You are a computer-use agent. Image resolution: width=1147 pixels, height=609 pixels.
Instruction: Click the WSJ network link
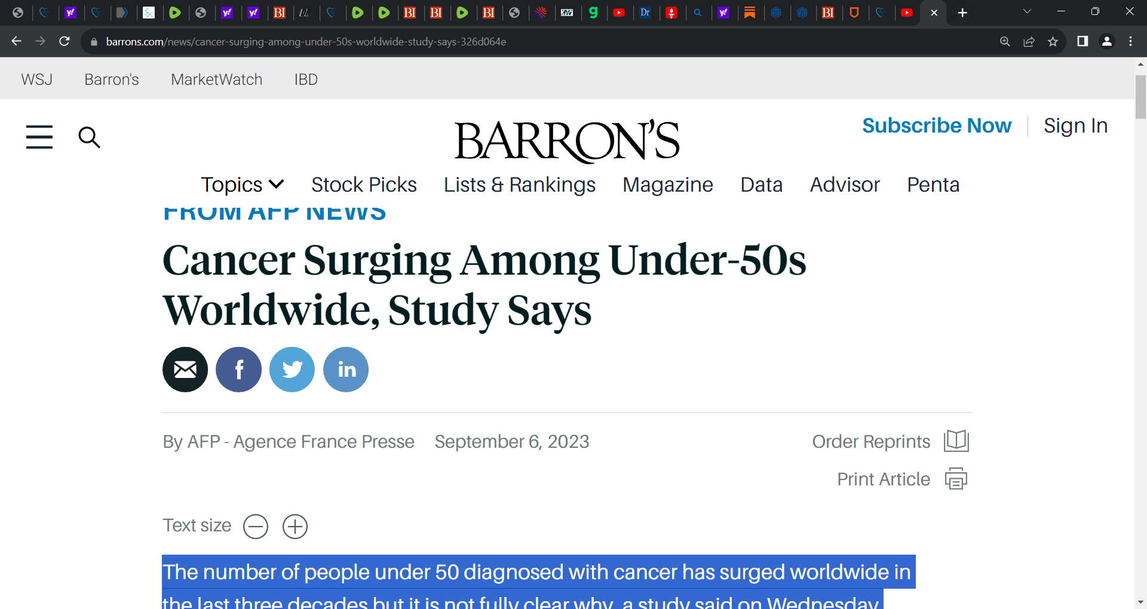36,79
